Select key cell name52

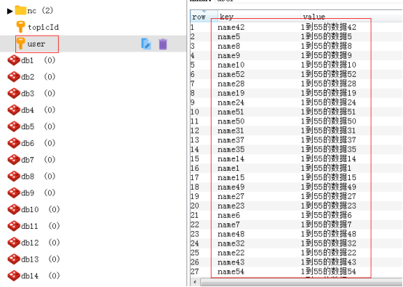click(231, 74)
